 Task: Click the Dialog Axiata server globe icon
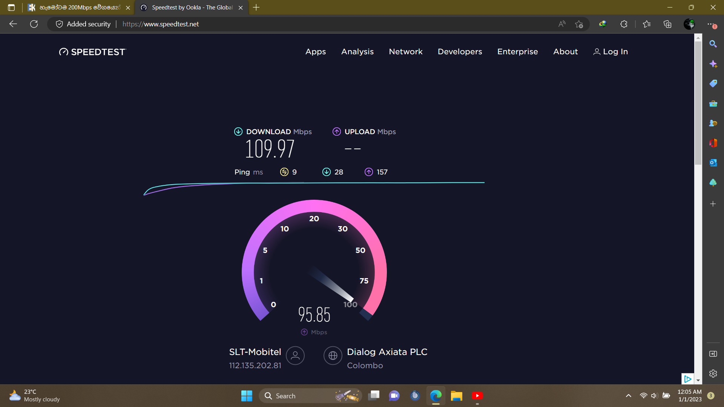(x=333, y=355)
